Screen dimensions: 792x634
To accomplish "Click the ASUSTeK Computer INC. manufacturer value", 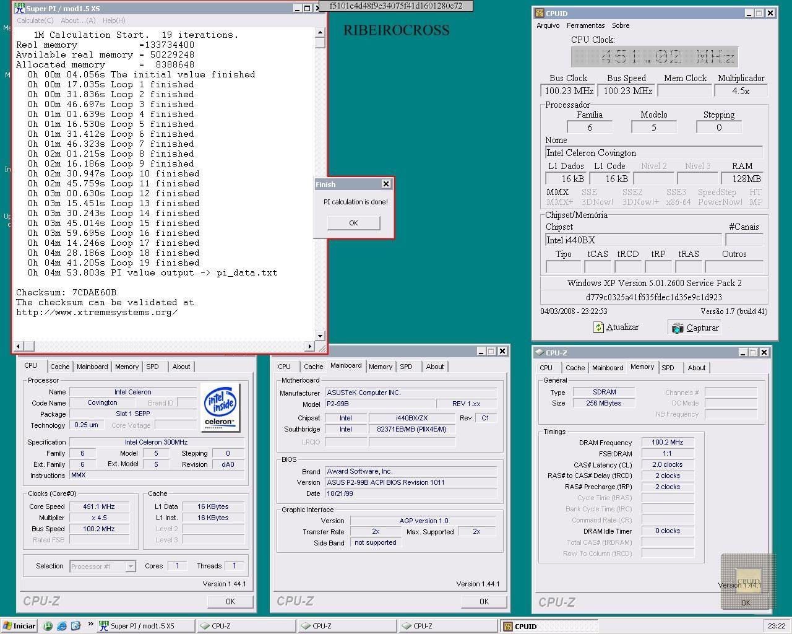I will [x=411, y=393].
